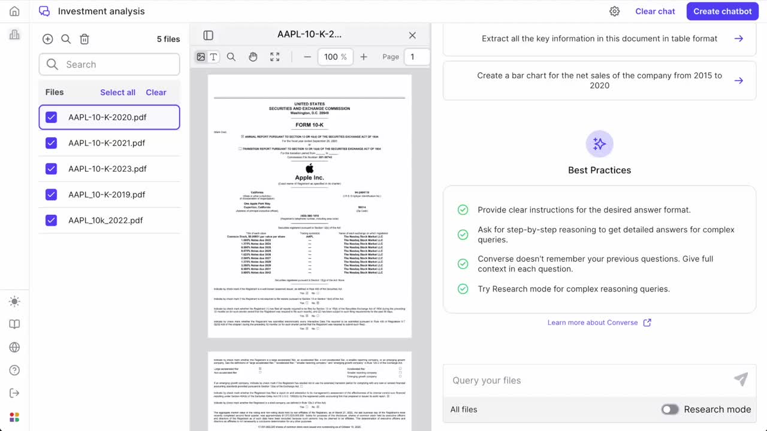Uncheck AAPL-10-K-2021.pdf checkbox
The height and width of the screenshot is (431, 767).
[51, 143]
